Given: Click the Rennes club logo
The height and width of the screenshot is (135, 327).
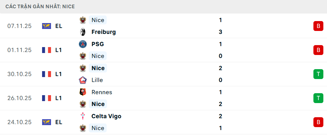Looking at the screenshot, I should pyautogui.click(x=82, y=92).
